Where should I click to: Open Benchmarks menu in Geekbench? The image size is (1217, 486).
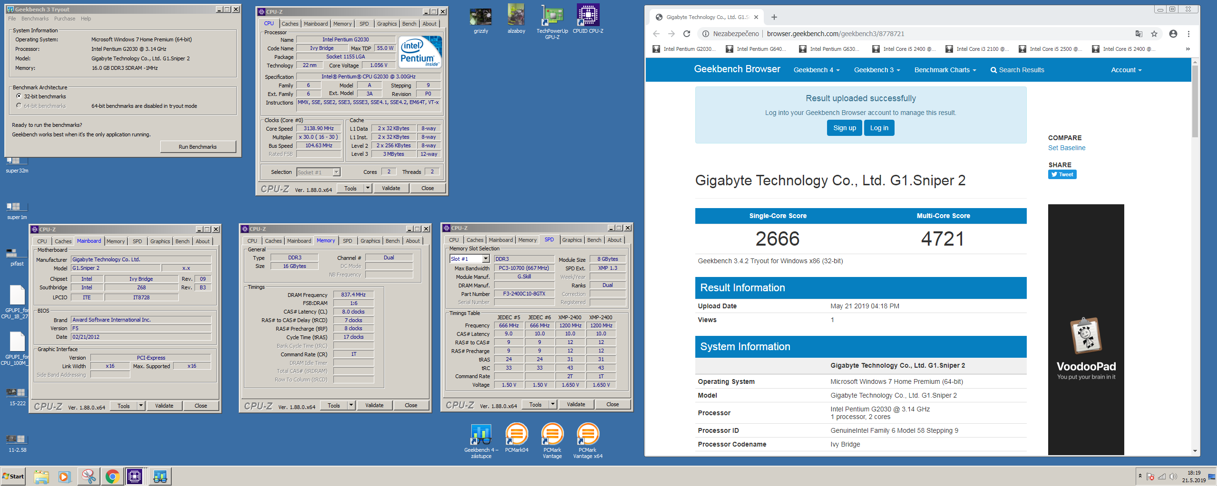tap(35, 19)
